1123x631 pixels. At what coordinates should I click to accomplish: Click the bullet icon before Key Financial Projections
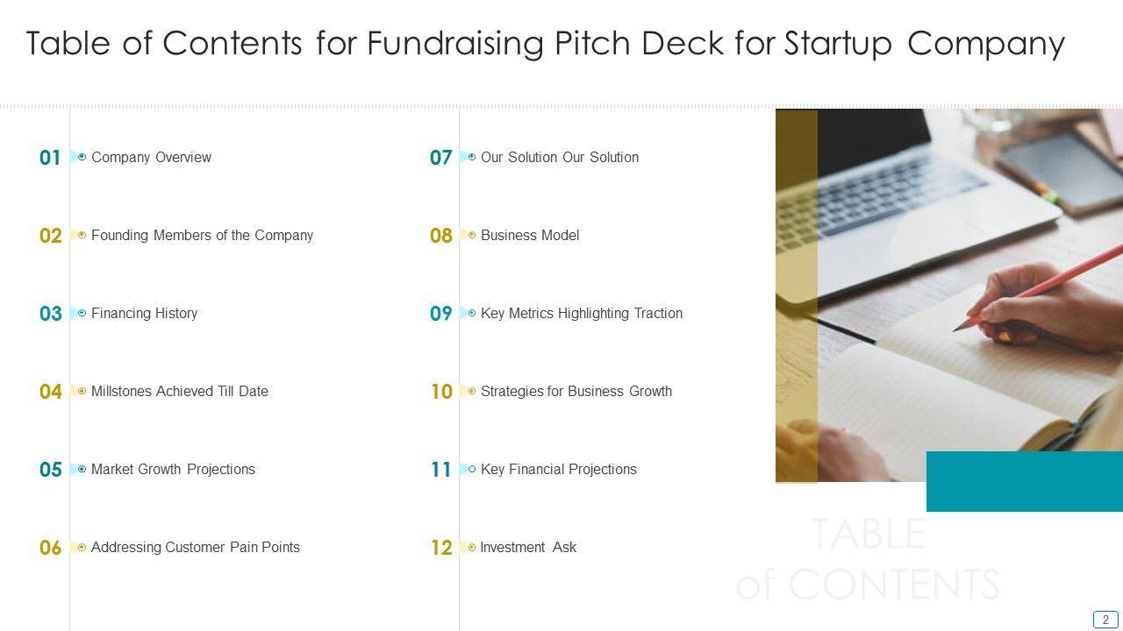tap(472, 469)
